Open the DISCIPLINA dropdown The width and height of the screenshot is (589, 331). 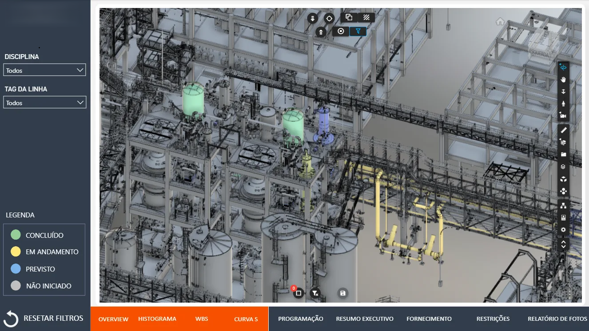point(44,70)
